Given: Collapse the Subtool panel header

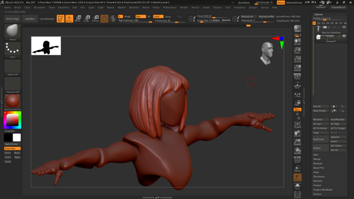Looking at the screenshot, I should (318, 14).
